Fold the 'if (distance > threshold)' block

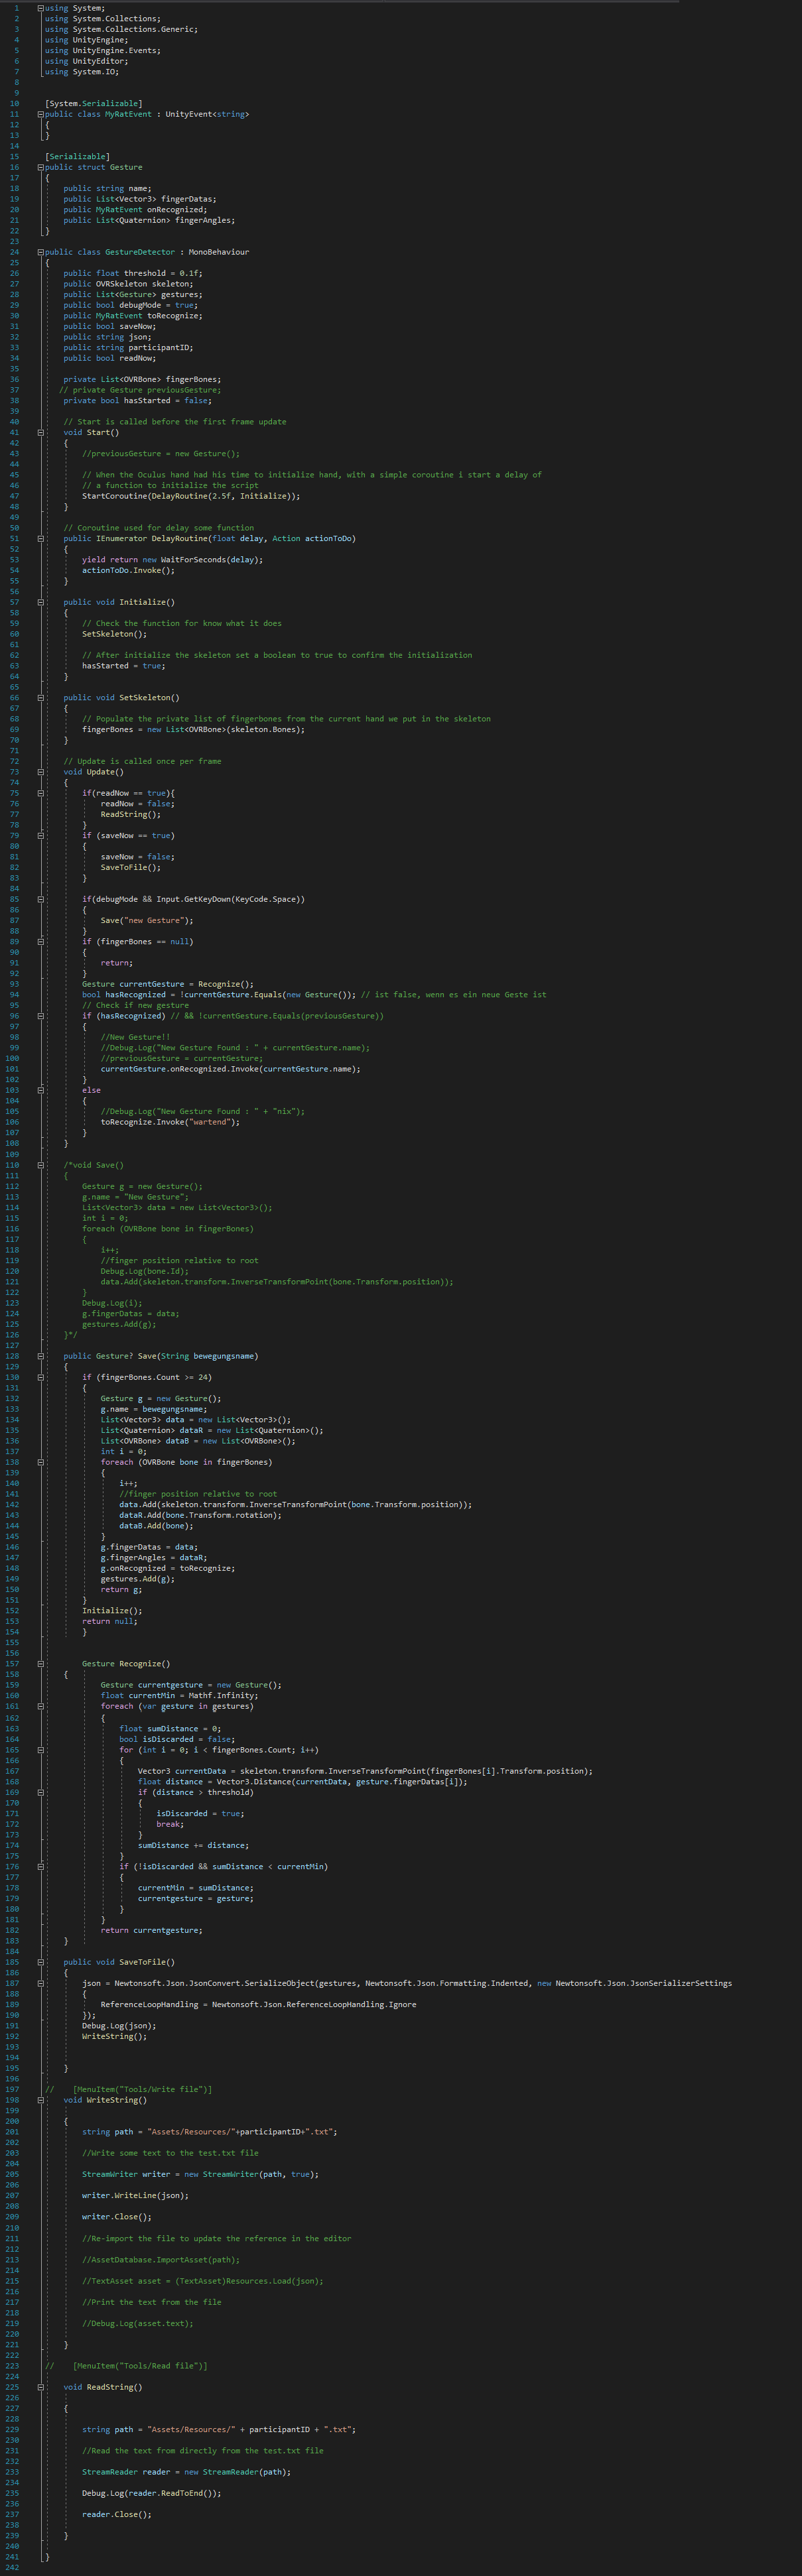[x=41, y=1792]
